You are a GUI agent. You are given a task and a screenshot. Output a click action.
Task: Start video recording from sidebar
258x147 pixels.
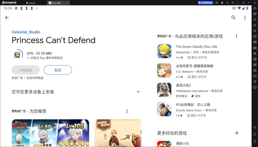click(255, 59)
